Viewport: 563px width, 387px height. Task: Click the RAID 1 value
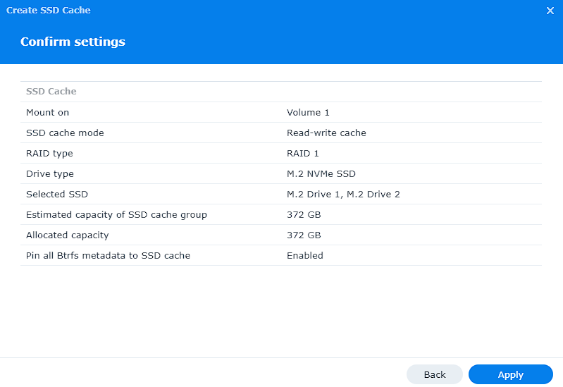coord(302,154)
